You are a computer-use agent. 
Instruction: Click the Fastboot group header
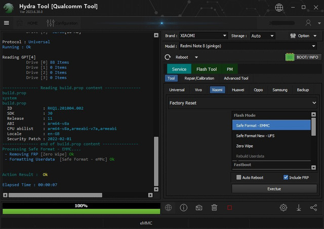tap(271, 165)
